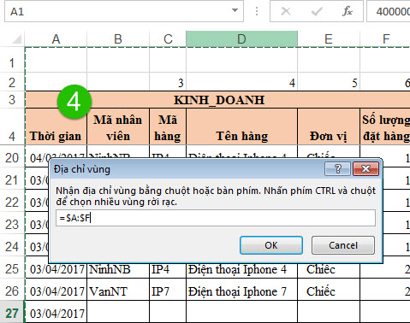Open the Name Box dropdown arrow

[x=235, y=11]
